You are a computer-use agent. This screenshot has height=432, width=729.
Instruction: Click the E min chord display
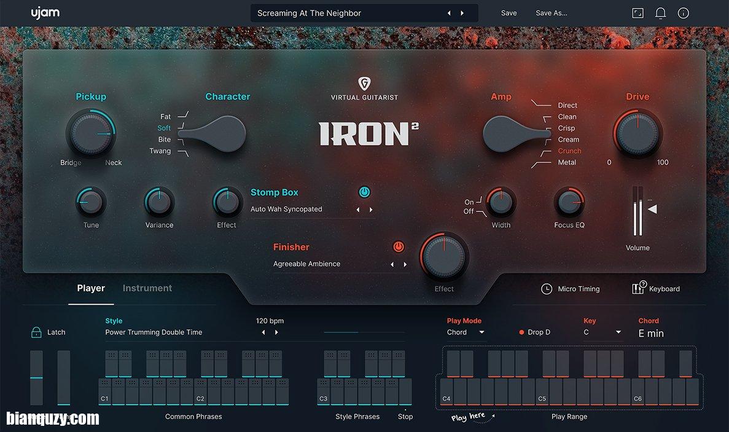[651, 334]
